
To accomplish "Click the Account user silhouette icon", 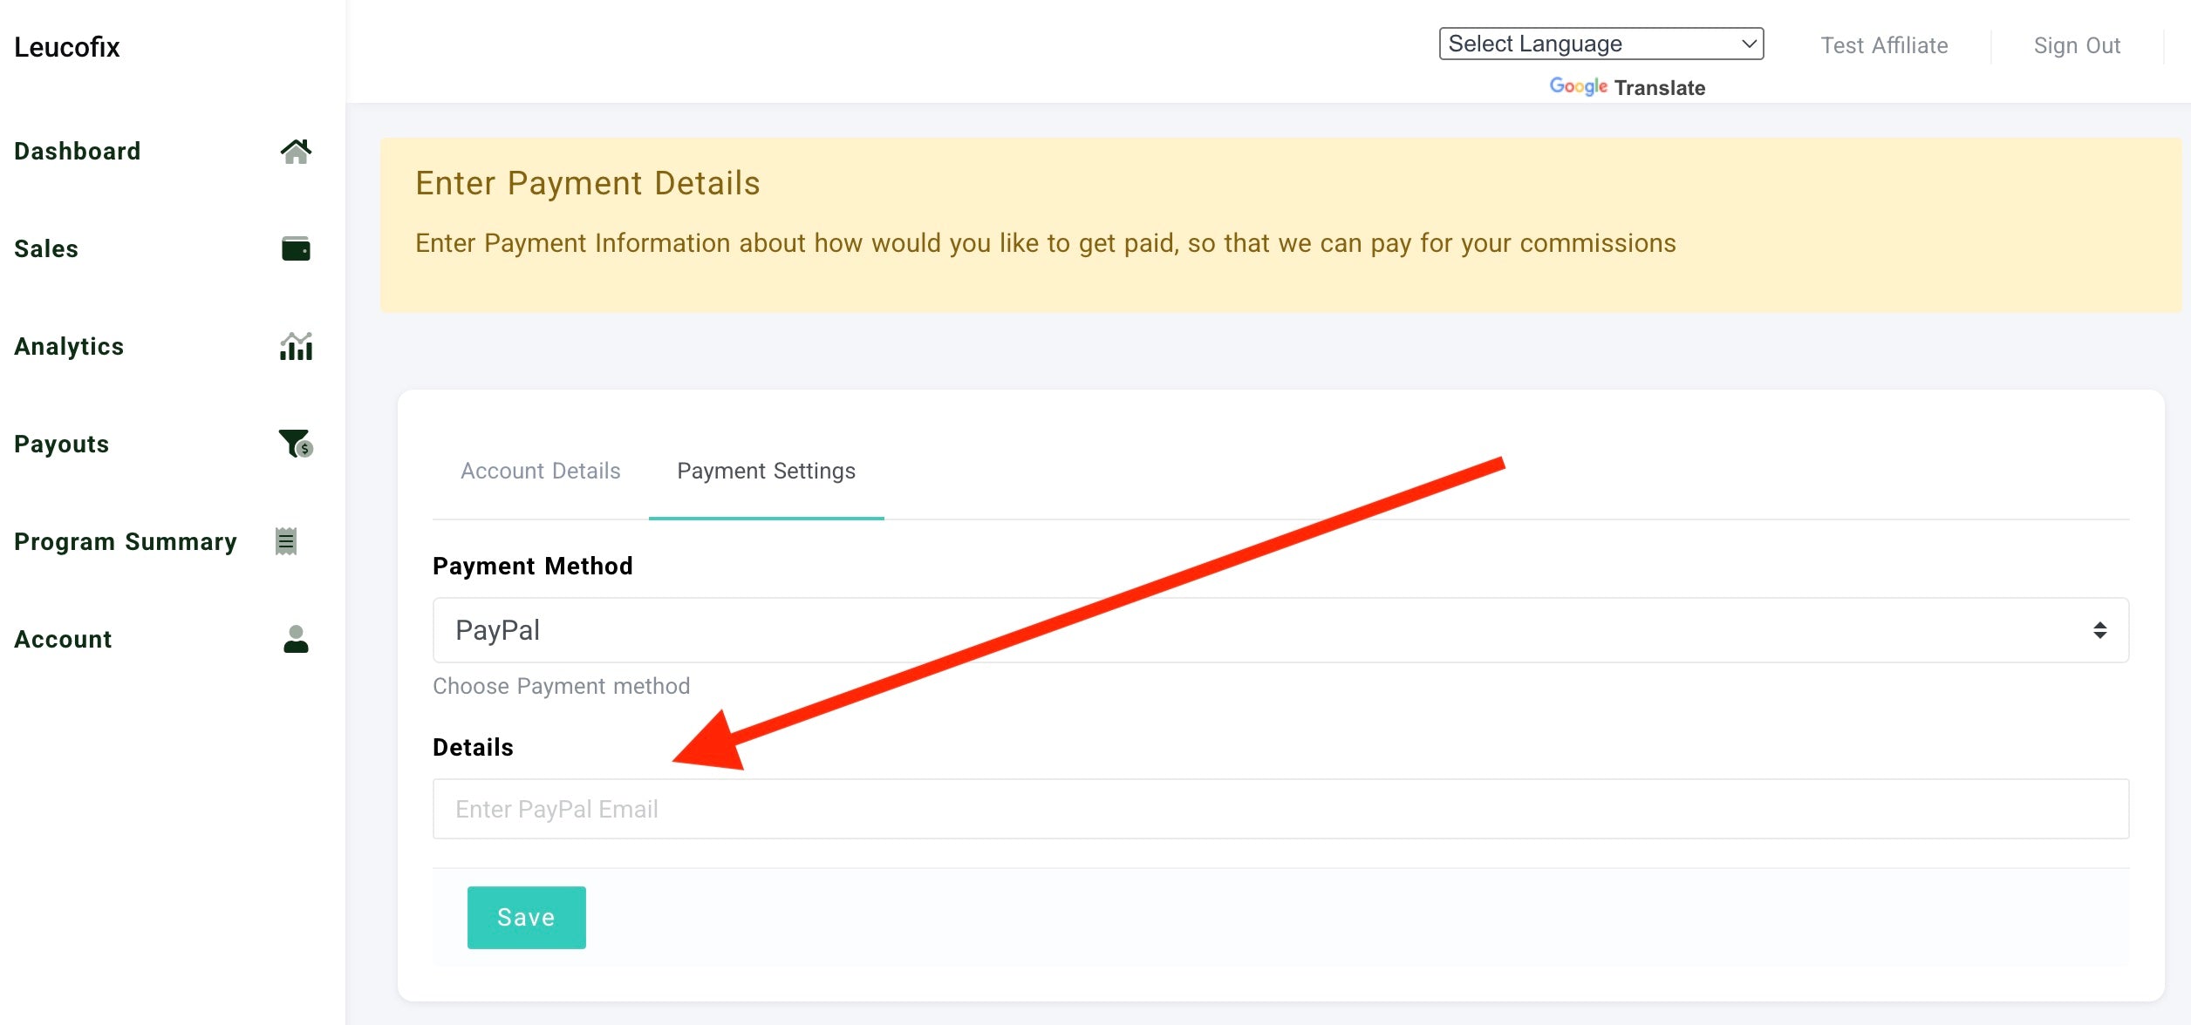I will pyautogui.click(x=296, y=639).
